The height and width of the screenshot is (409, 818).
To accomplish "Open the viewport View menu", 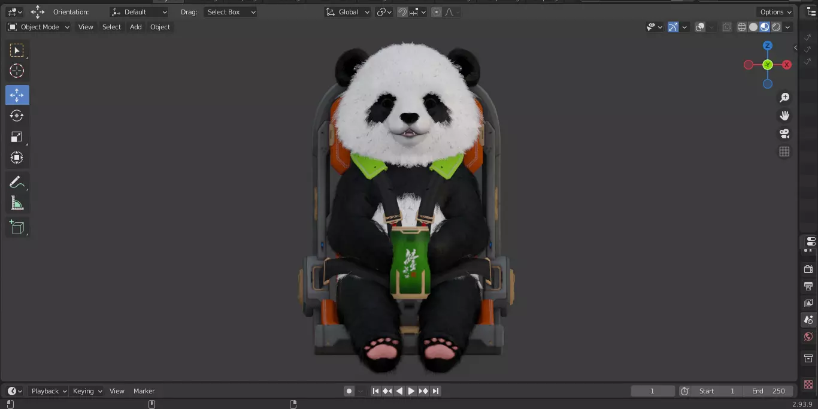I will coord(86,27).
